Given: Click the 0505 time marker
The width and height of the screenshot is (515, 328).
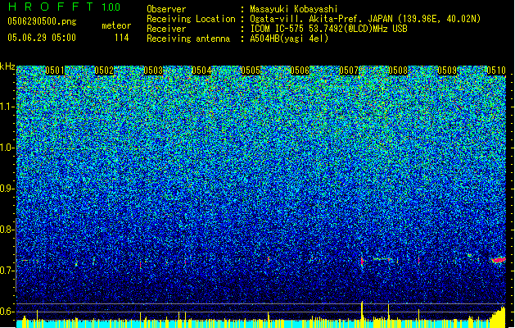Looking at the screenshot, I should coord(251,71).
